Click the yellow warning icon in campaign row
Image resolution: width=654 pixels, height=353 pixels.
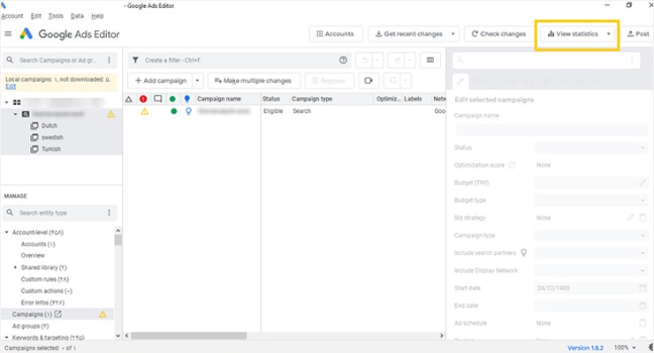145,112
